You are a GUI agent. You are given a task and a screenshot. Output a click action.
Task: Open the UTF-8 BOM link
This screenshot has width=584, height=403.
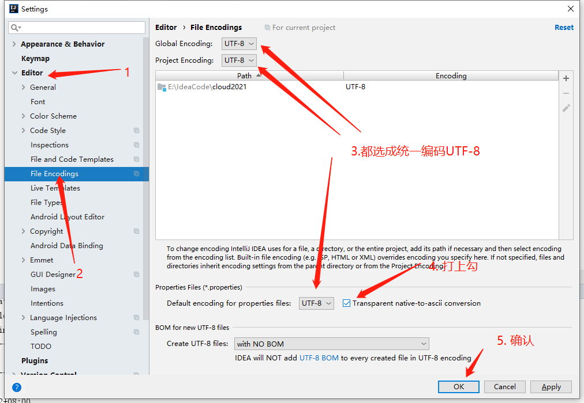[319, 358]
